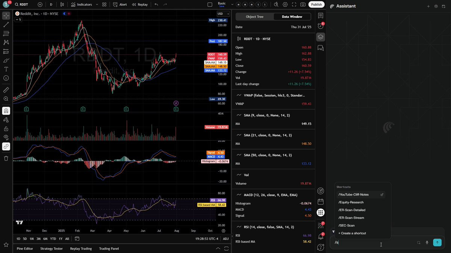This screenshot has height=253, width=451.
Task: Select the brush drawing tool
Action: click(x=6, y=60)
